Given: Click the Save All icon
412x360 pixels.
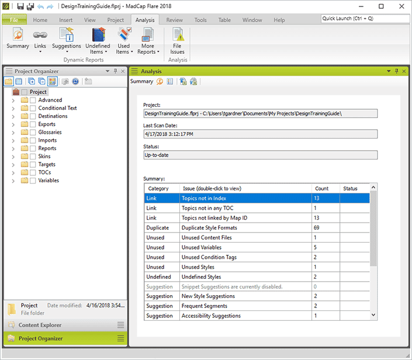Looking at the screenshot, I should pyautogui.click(x=30, y=6).
